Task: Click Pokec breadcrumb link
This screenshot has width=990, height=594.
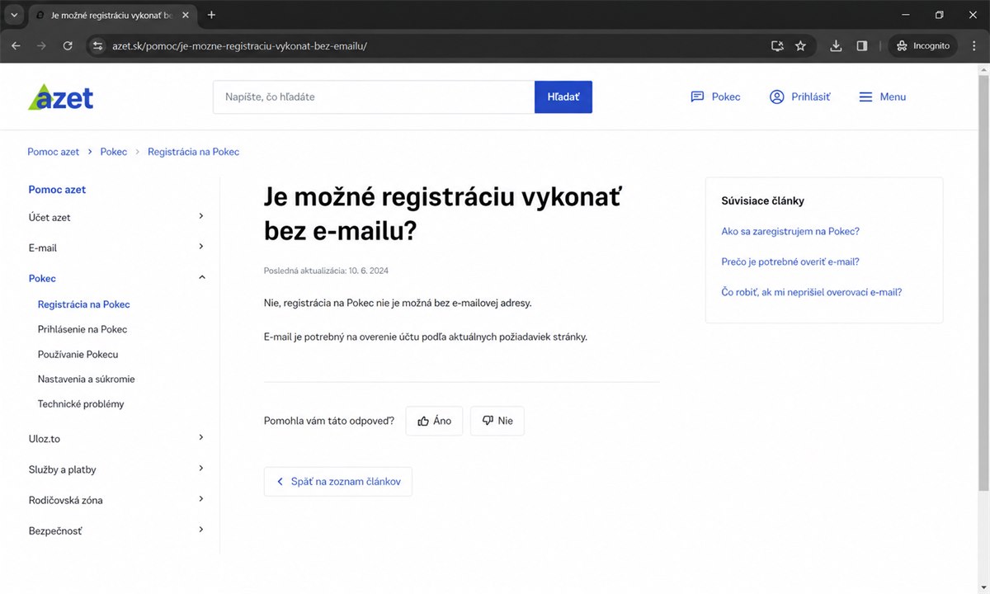Action: (114, 152)
